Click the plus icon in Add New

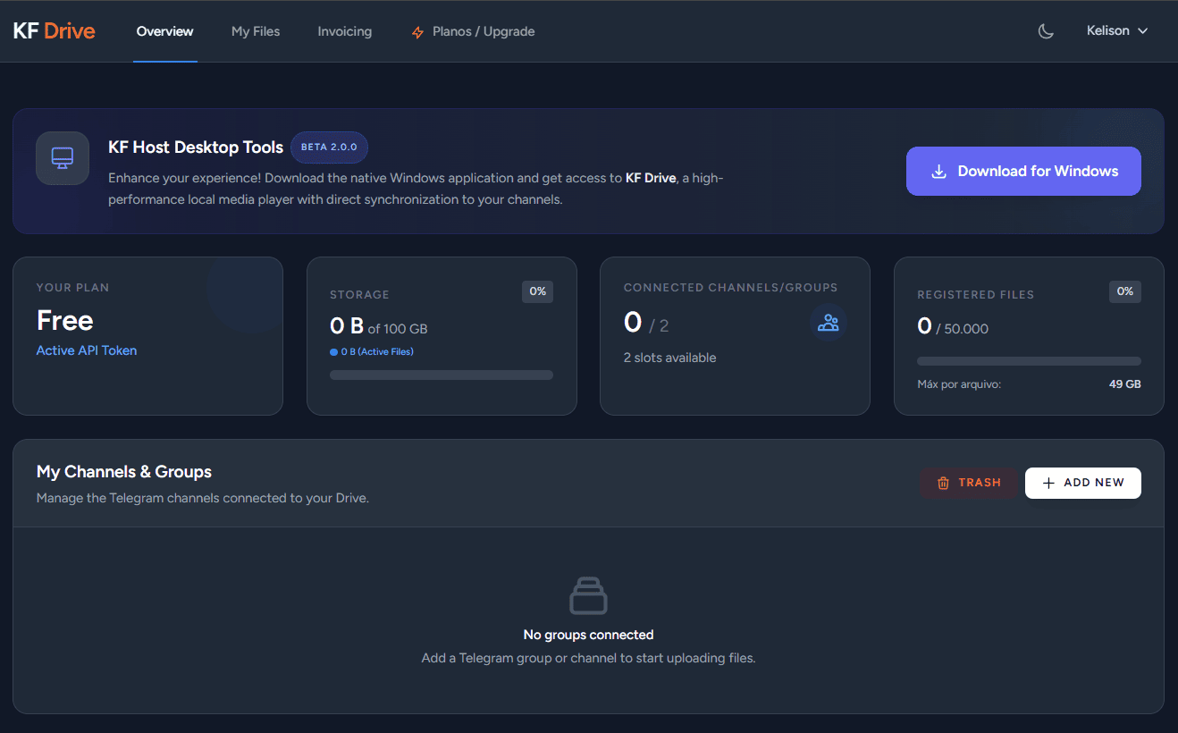coord(1049,483)
